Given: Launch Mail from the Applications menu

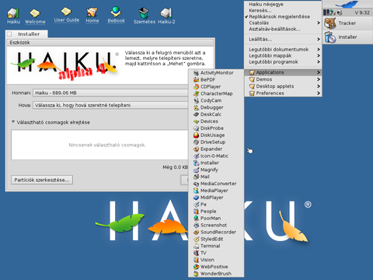Looking at the screenshot, I should point(216,177).
